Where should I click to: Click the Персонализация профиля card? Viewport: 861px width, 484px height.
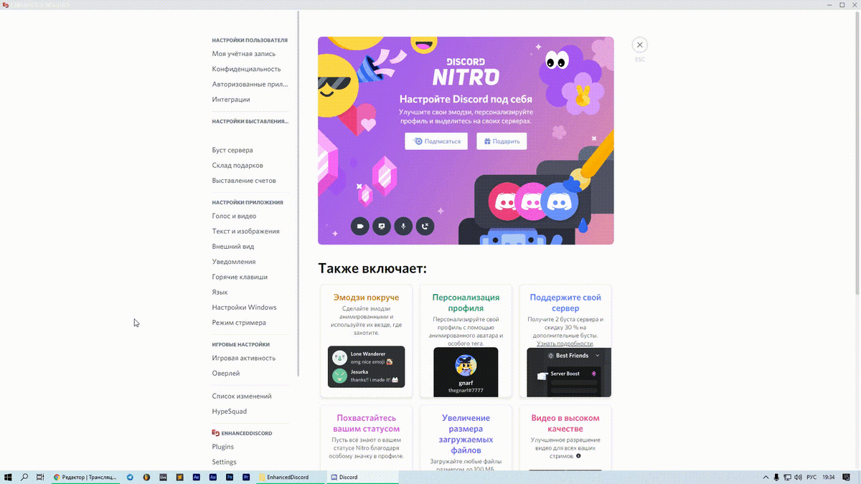[x=466, y=341]
